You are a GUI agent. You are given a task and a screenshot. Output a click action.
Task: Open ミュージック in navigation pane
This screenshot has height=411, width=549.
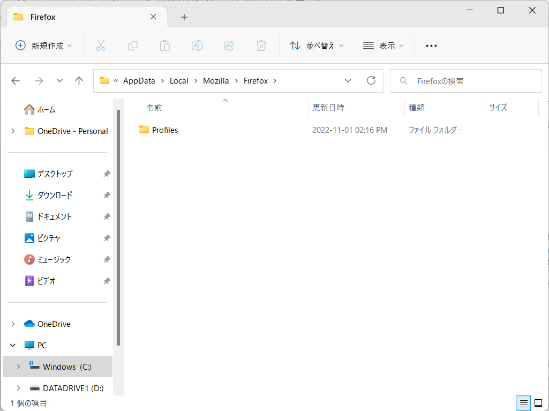[x=48, y=260]
